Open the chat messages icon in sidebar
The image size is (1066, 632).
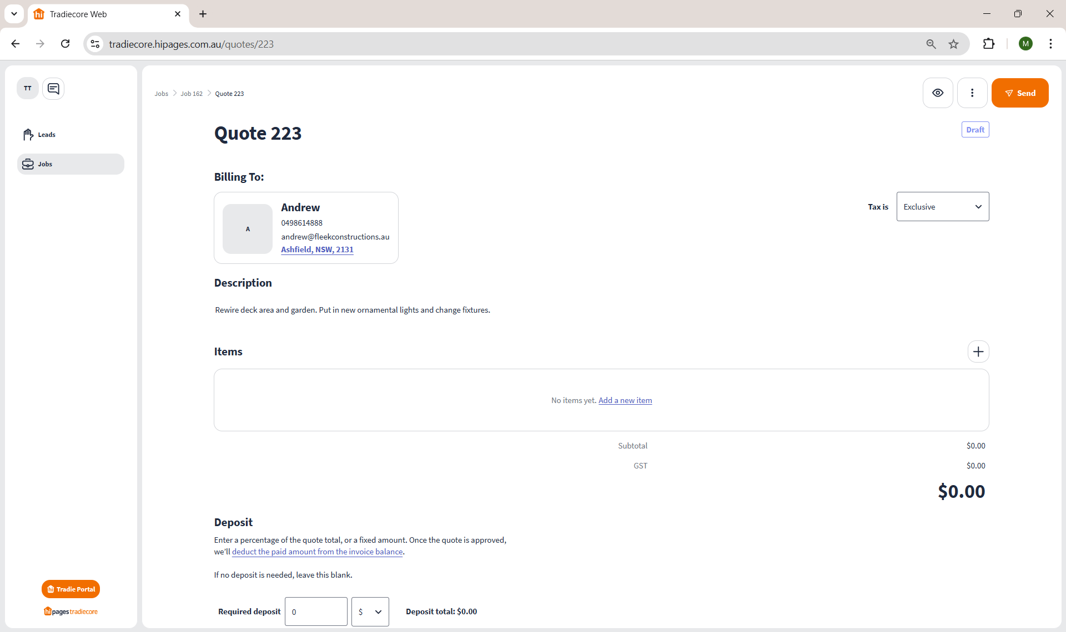coord(53,89)
